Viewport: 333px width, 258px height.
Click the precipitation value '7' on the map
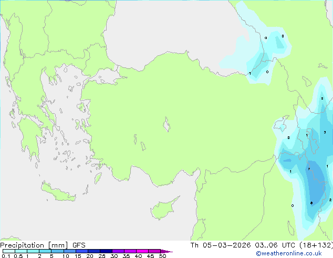309,169
